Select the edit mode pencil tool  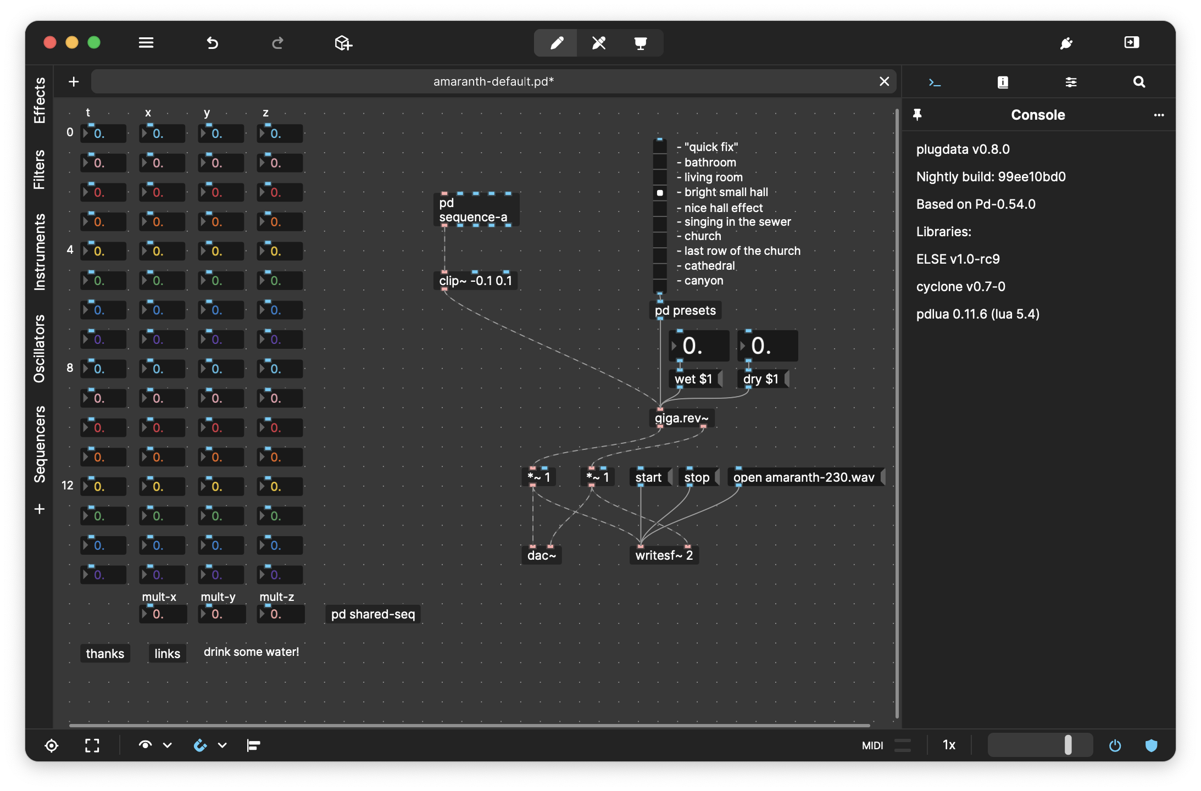click(555, 43)
